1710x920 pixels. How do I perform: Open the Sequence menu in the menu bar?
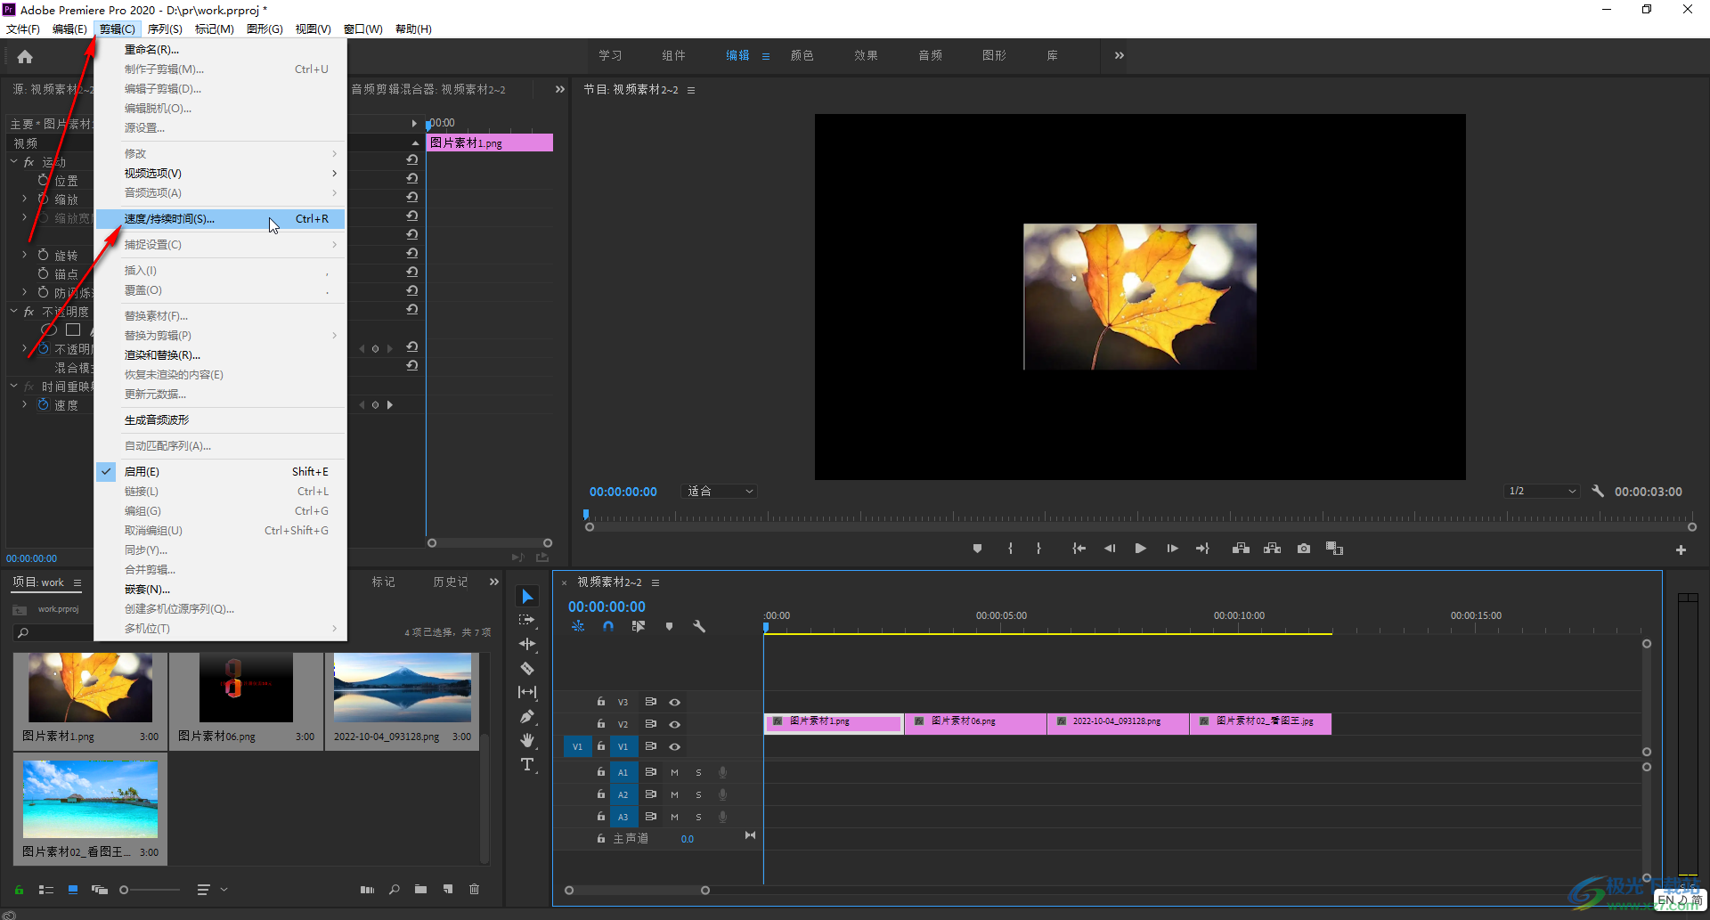coord(165,28)
